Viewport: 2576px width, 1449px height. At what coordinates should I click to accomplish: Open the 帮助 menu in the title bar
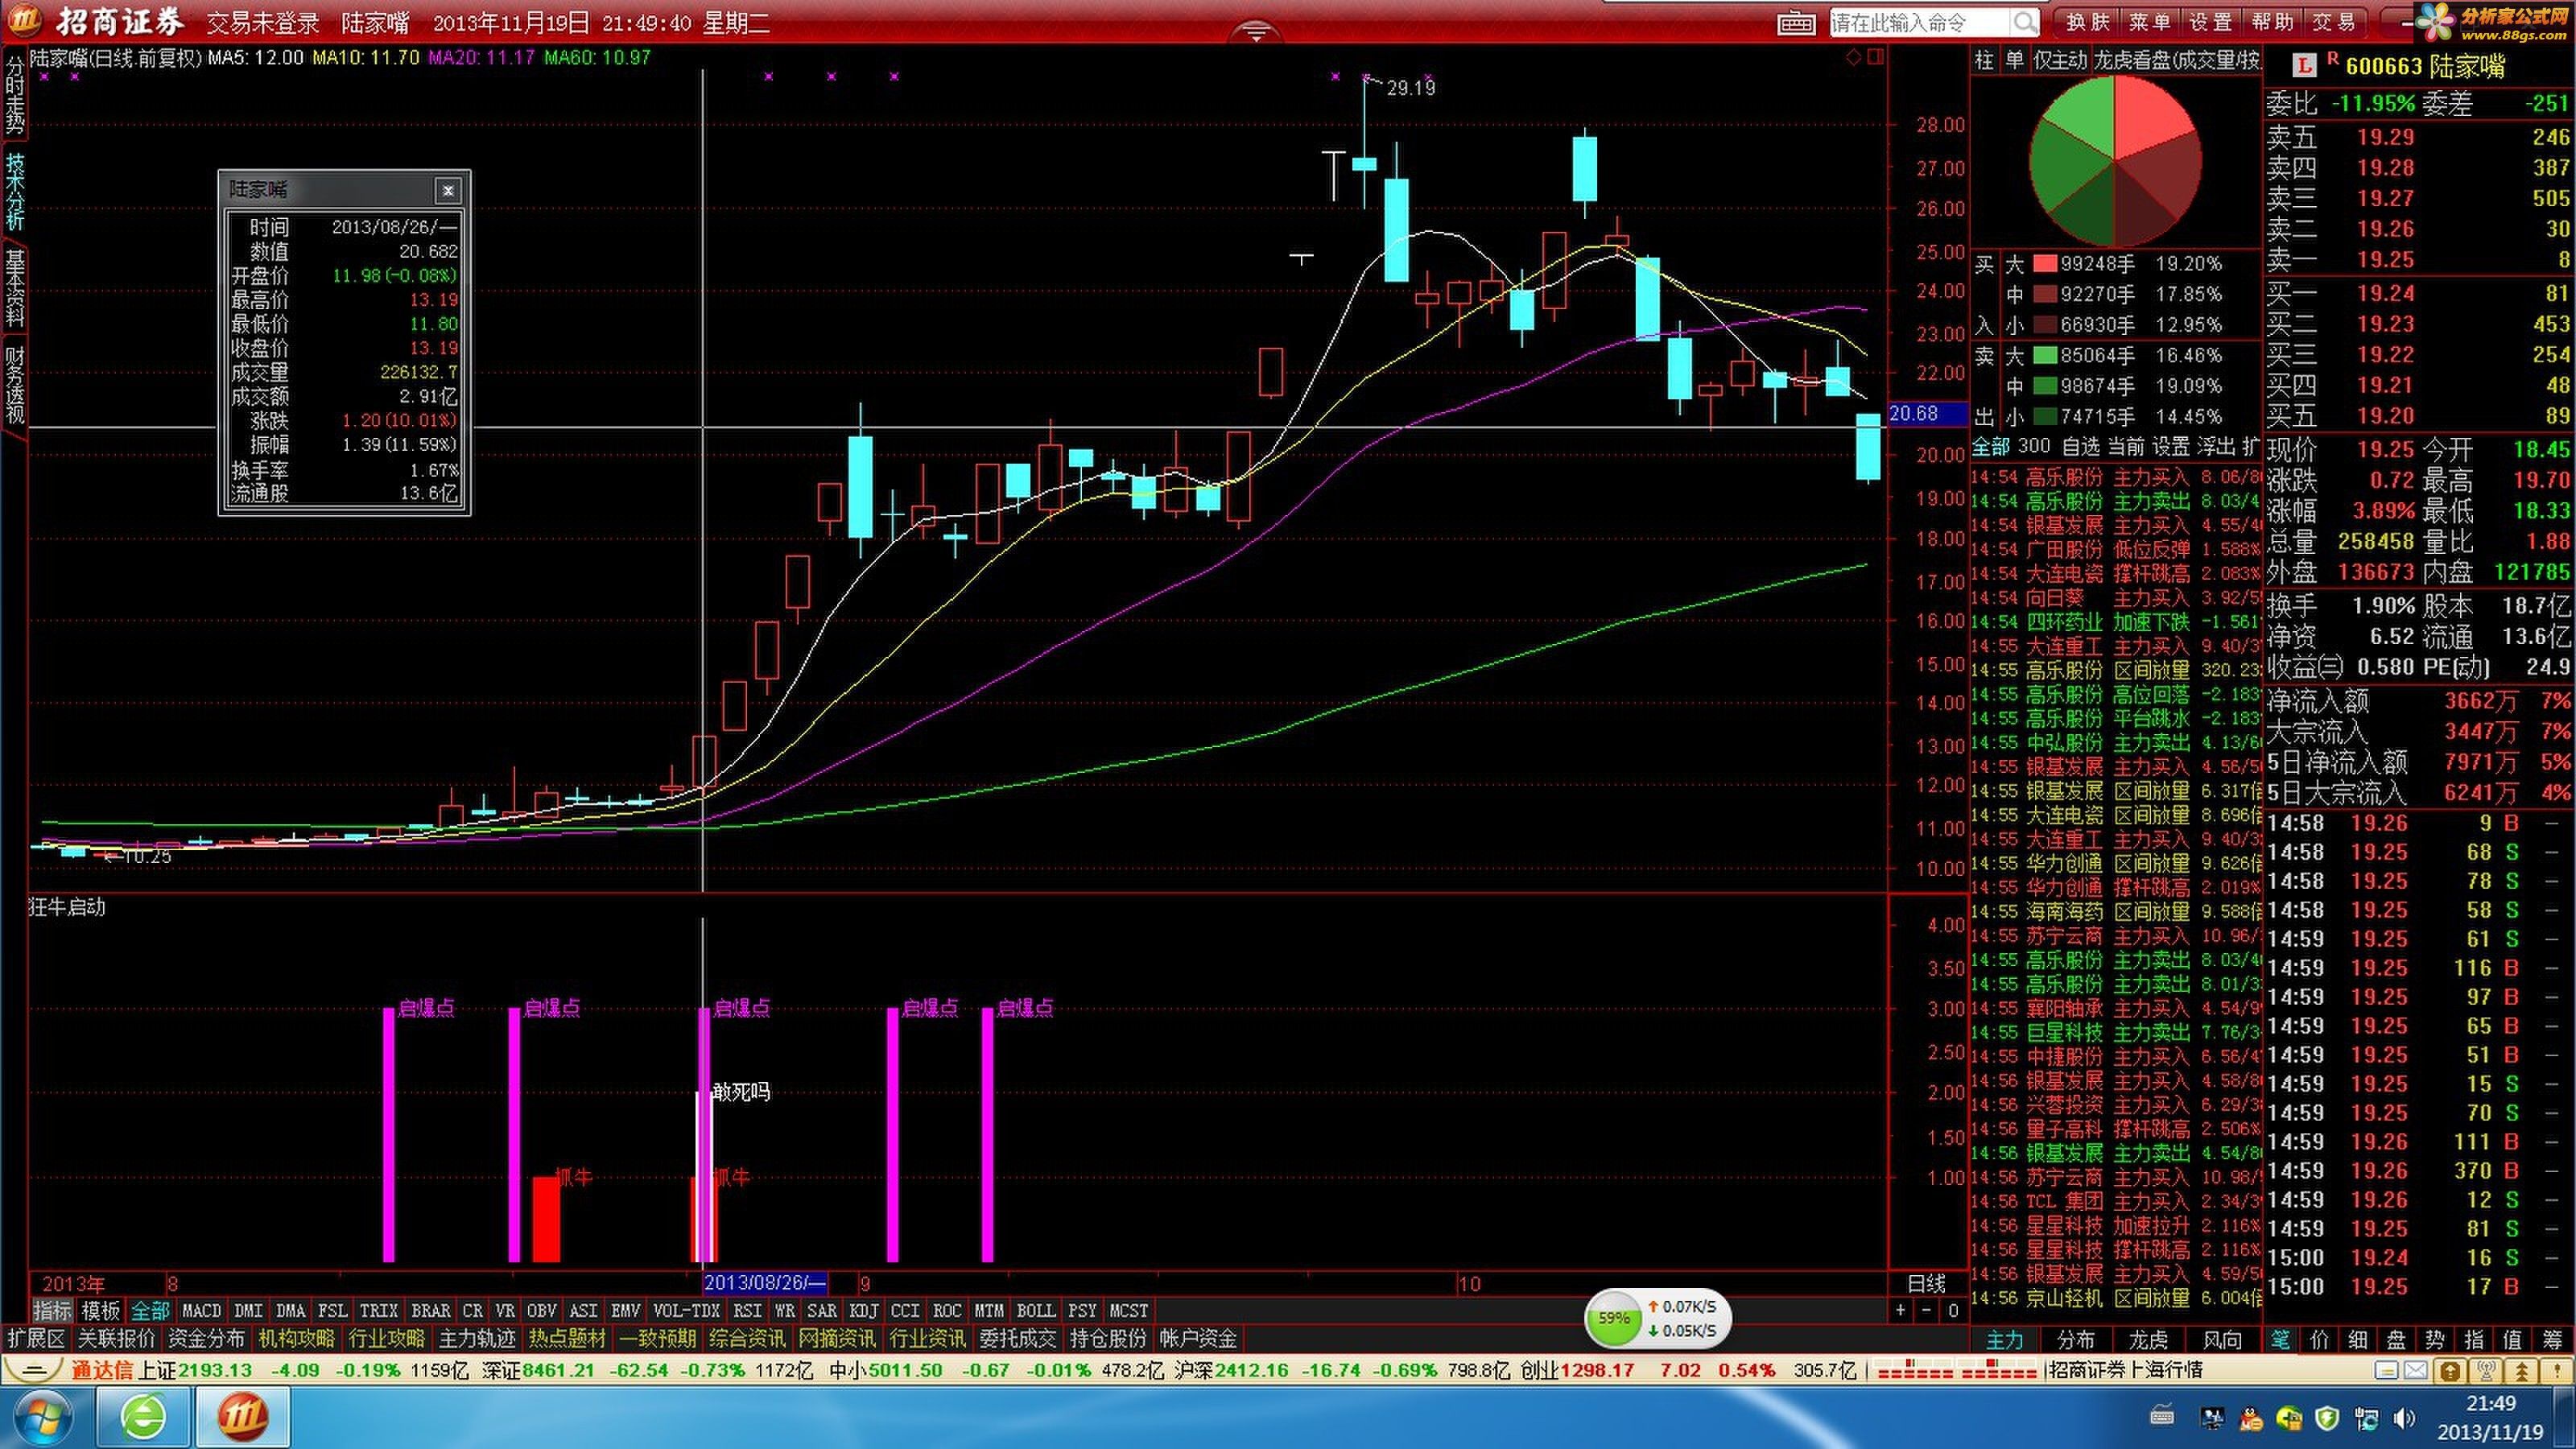pyautogui.click(x=2272, y=22)
